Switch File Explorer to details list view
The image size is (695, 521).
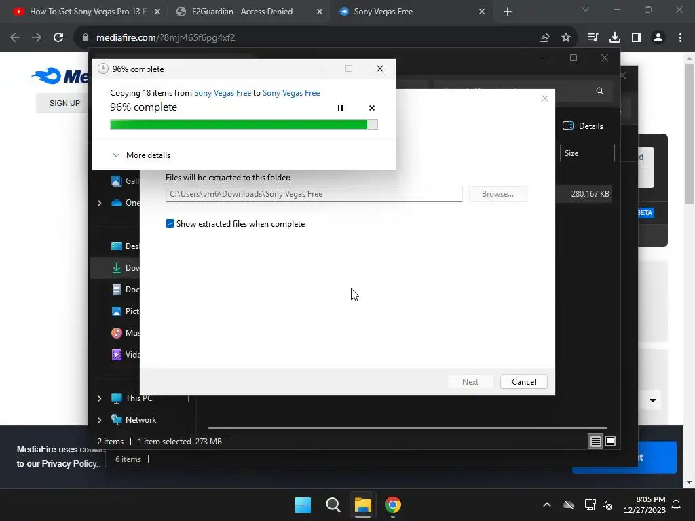pos(595,441)
